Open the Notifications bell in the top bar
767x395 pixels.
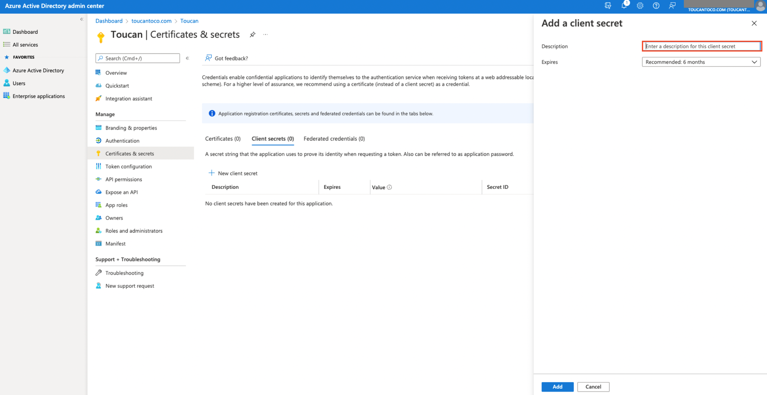[x=623, y=6]
